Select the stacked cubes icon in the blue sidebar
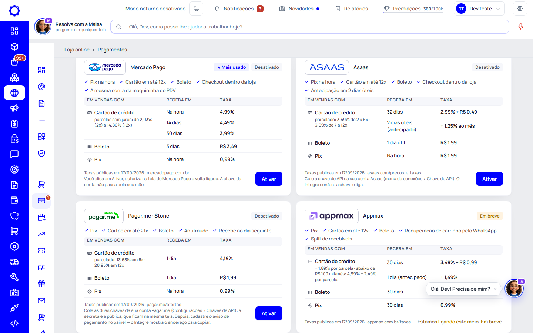533x333 pixels. (14, 77)
